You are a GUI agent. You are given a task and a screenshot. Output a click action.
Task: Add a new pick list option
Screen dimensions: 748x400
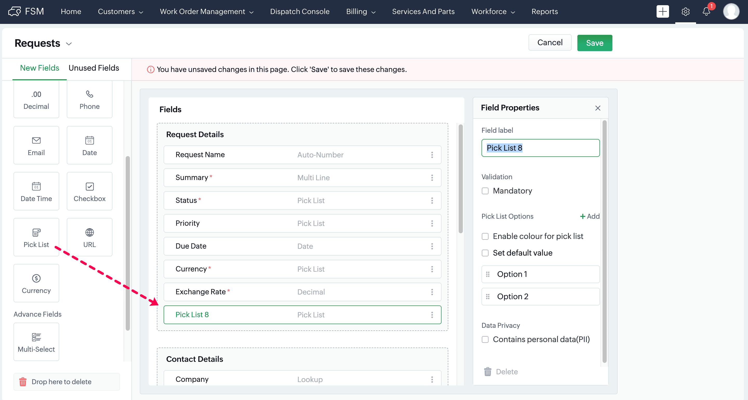(590, 216)
